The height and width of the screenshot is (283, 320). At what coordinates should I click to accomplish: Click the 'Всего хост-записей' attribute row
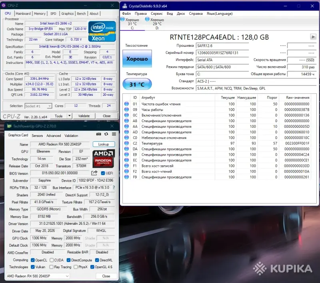click(x=217, y=166)
